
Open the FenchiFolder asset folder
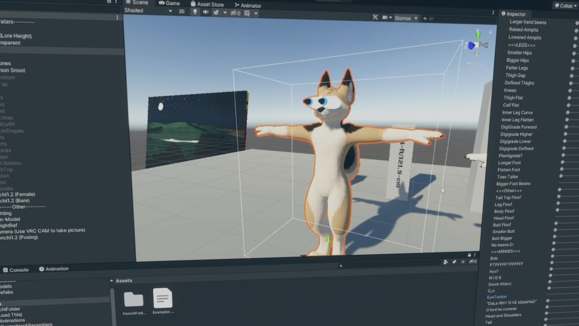point(134,300)
